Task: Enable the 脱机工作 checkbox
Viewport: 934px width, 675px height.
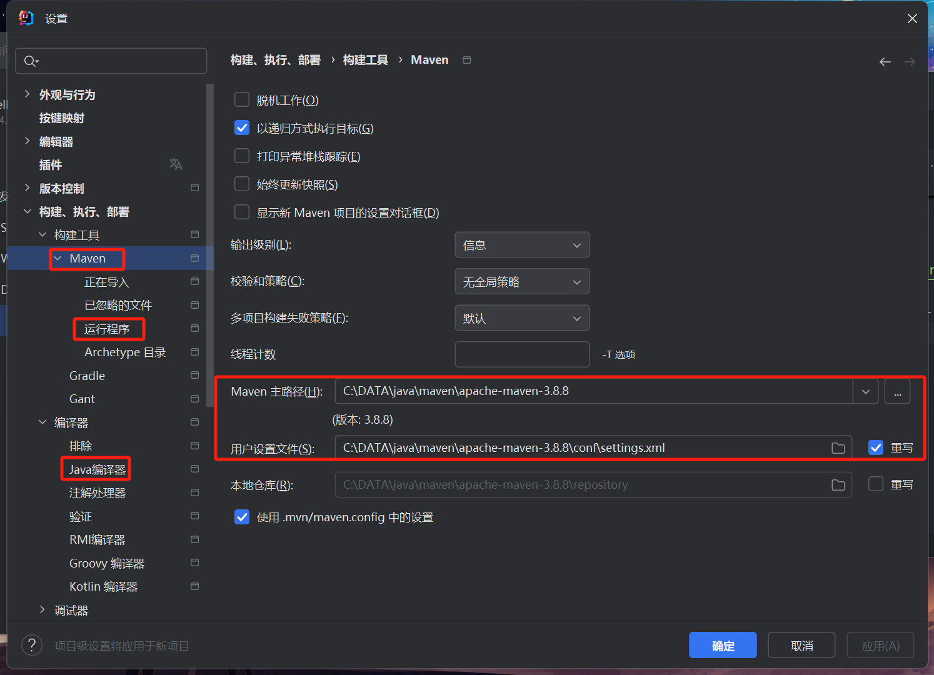Action: 242,99
